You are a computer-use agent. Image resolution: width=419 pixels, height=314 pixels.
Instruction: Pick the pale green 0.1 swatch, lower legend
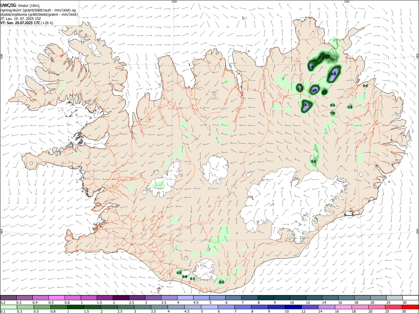pyautogui.click(x=9, y=307)
